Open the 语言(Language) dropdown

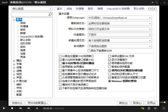pyautogui.click(x=120, y=18)
